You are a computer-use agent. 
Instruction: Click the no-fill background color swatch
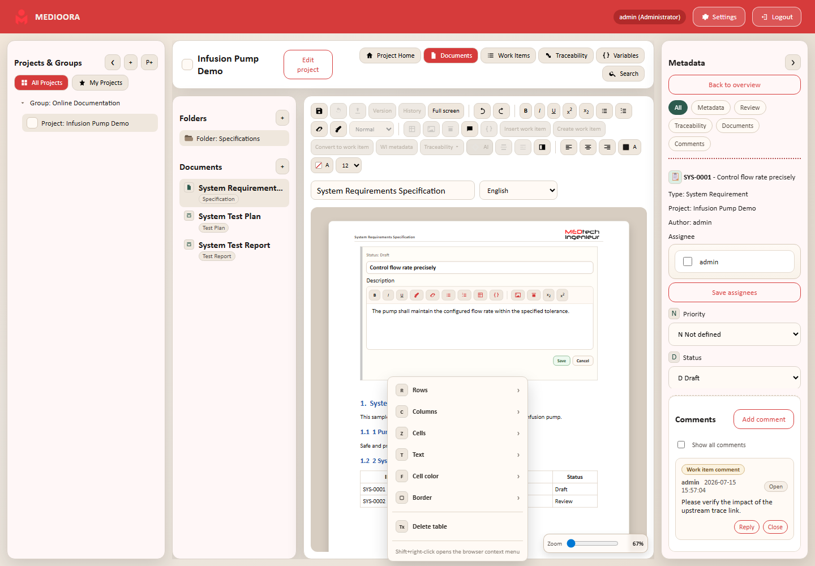click(x=322, y=165)
